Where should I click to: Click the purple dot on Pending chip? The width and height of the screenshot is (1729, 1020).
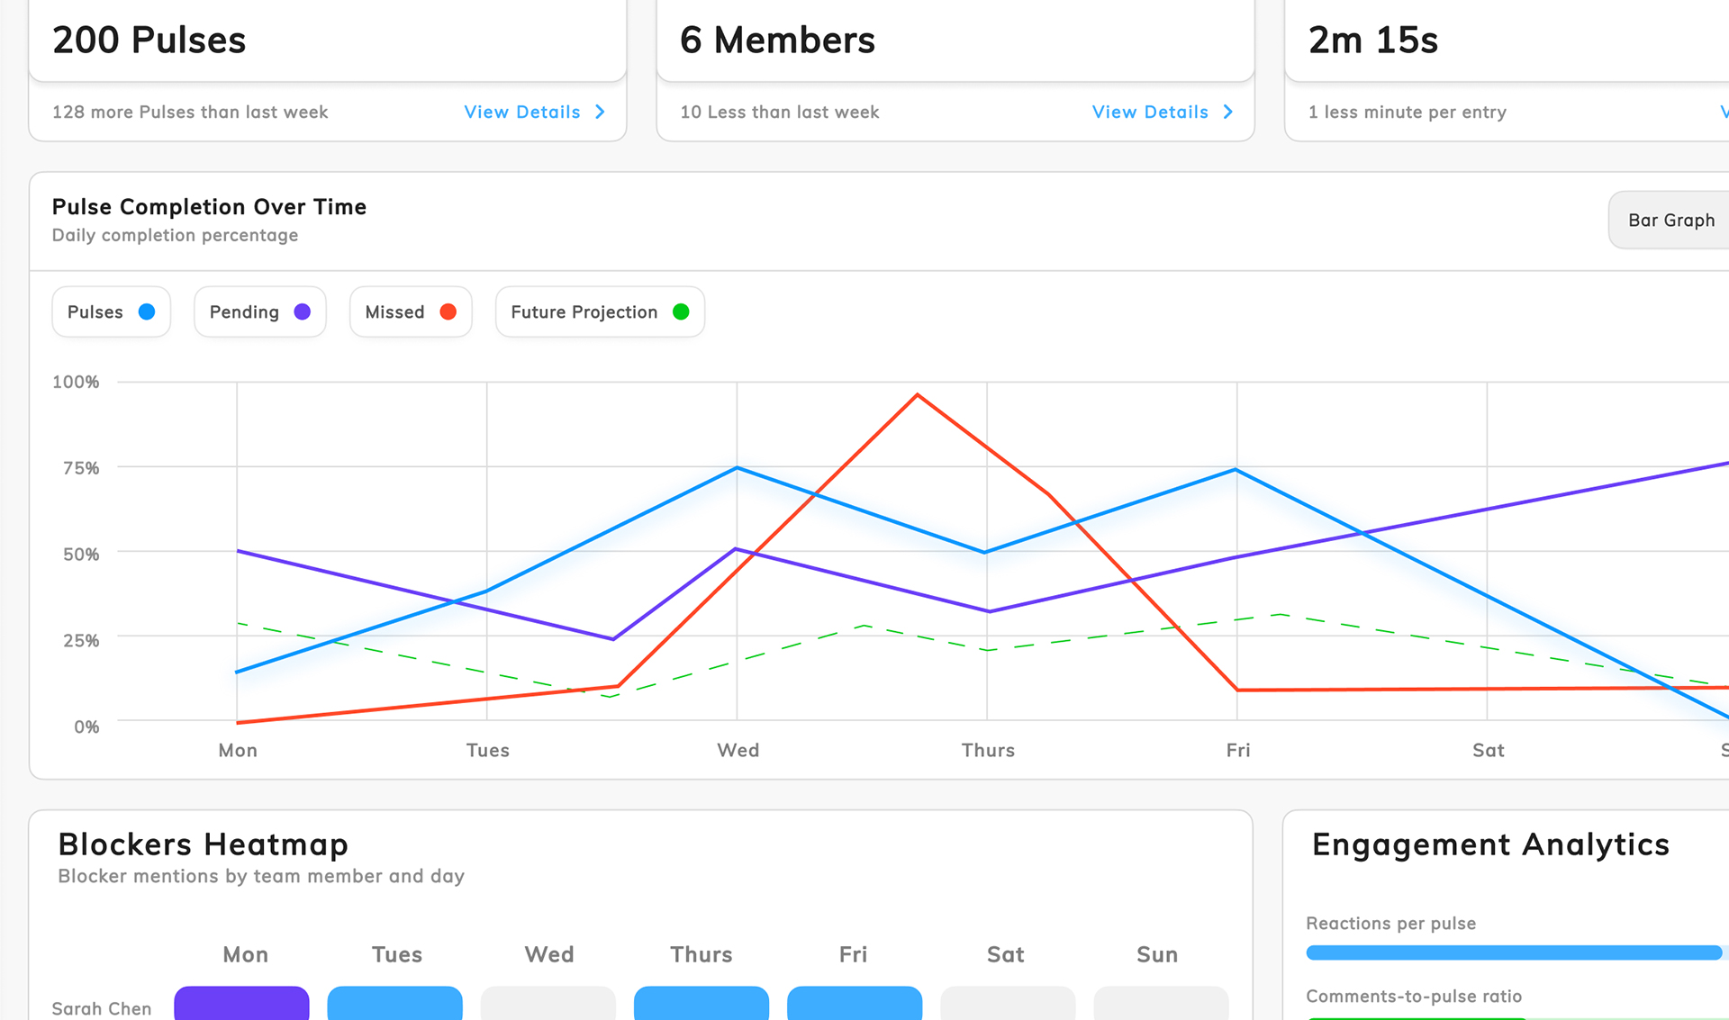point(303,311)
